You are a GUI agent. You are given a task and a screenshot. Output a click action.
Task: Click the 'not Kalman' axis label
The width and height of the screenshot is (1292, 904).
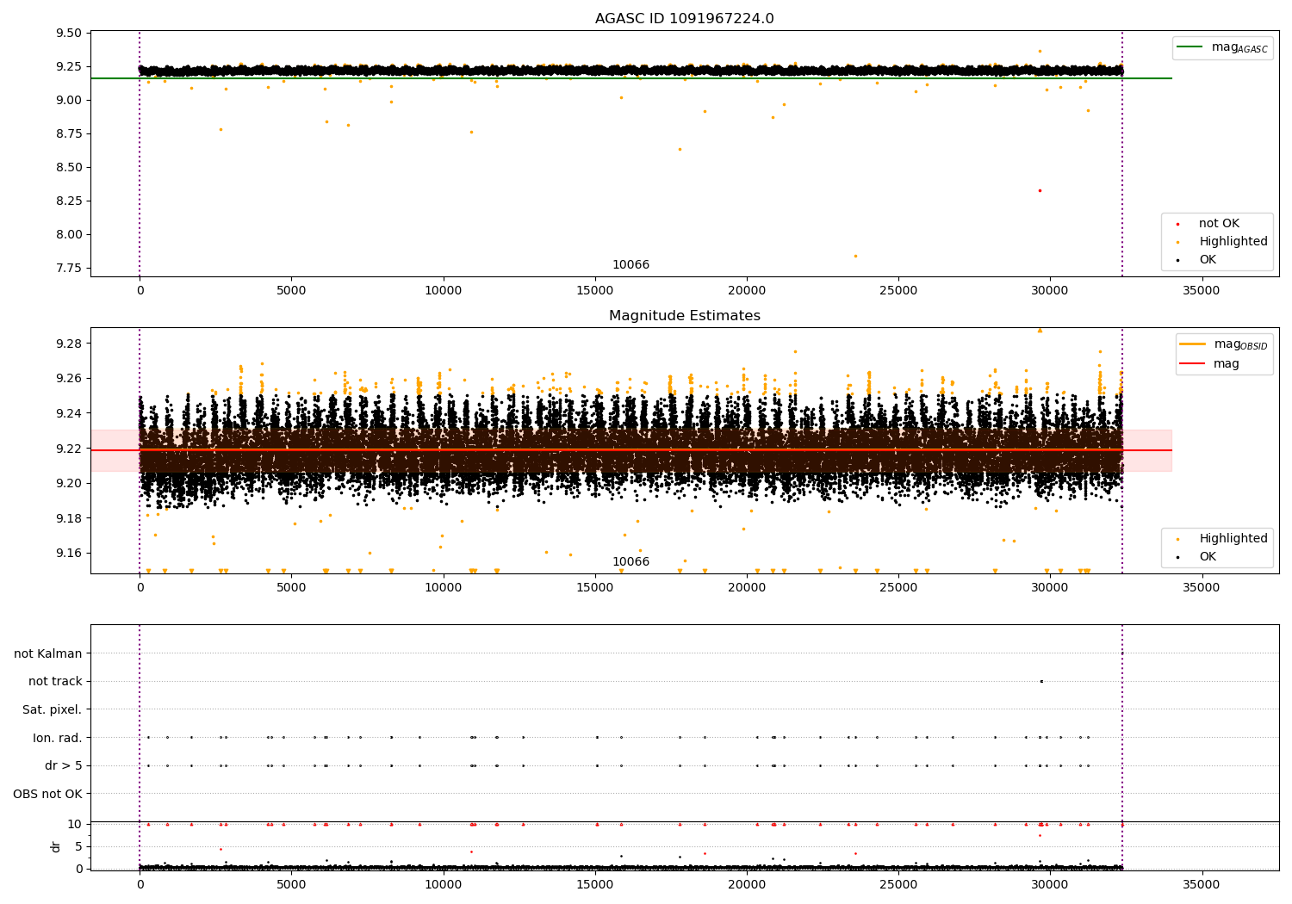click(x=48, y=653)
